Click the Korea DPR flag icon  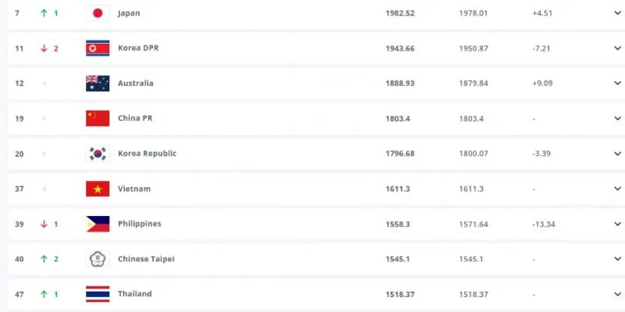click(98, 48)
